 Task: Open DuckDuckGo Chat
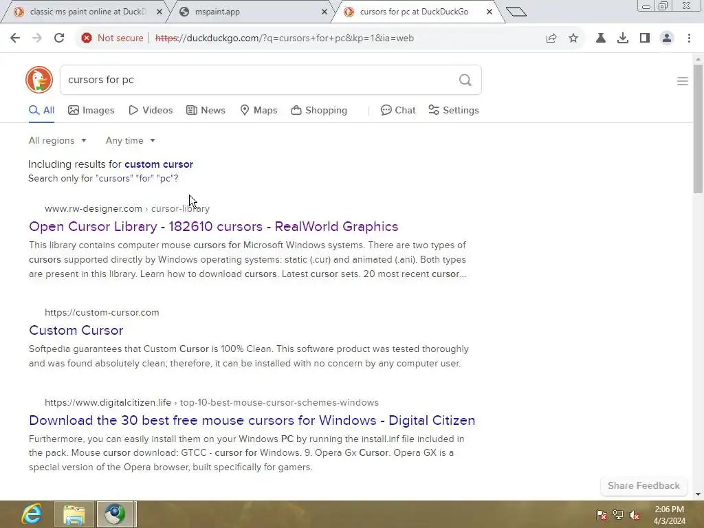coord(398,111)
